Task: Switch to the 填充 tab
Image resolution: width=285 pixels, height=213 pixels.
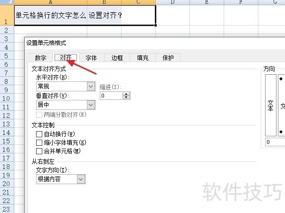Action: 142,58
